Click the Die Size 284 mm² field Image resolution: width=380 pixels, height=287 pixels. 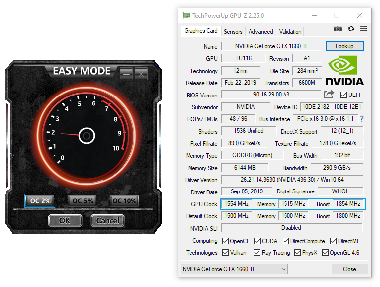point(307,71)
